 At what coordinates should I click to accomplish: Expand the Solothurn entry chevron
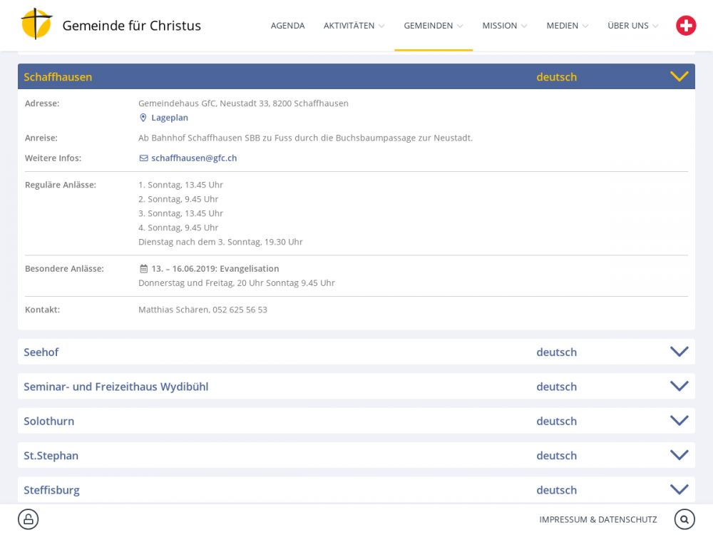point(679,421)
